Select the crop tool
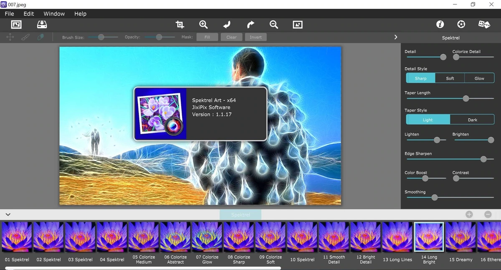The height and width of the screenshot is (270, 501). pos(180,25)
